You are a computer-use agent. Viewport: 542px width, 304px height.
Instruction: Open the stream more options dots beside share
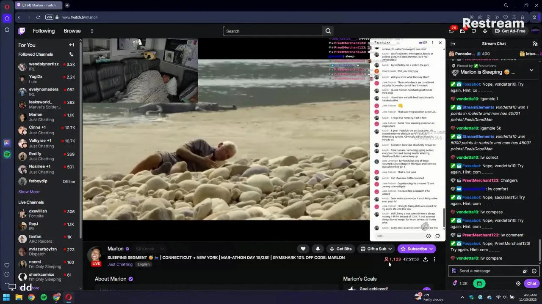[x=434, y=259]
